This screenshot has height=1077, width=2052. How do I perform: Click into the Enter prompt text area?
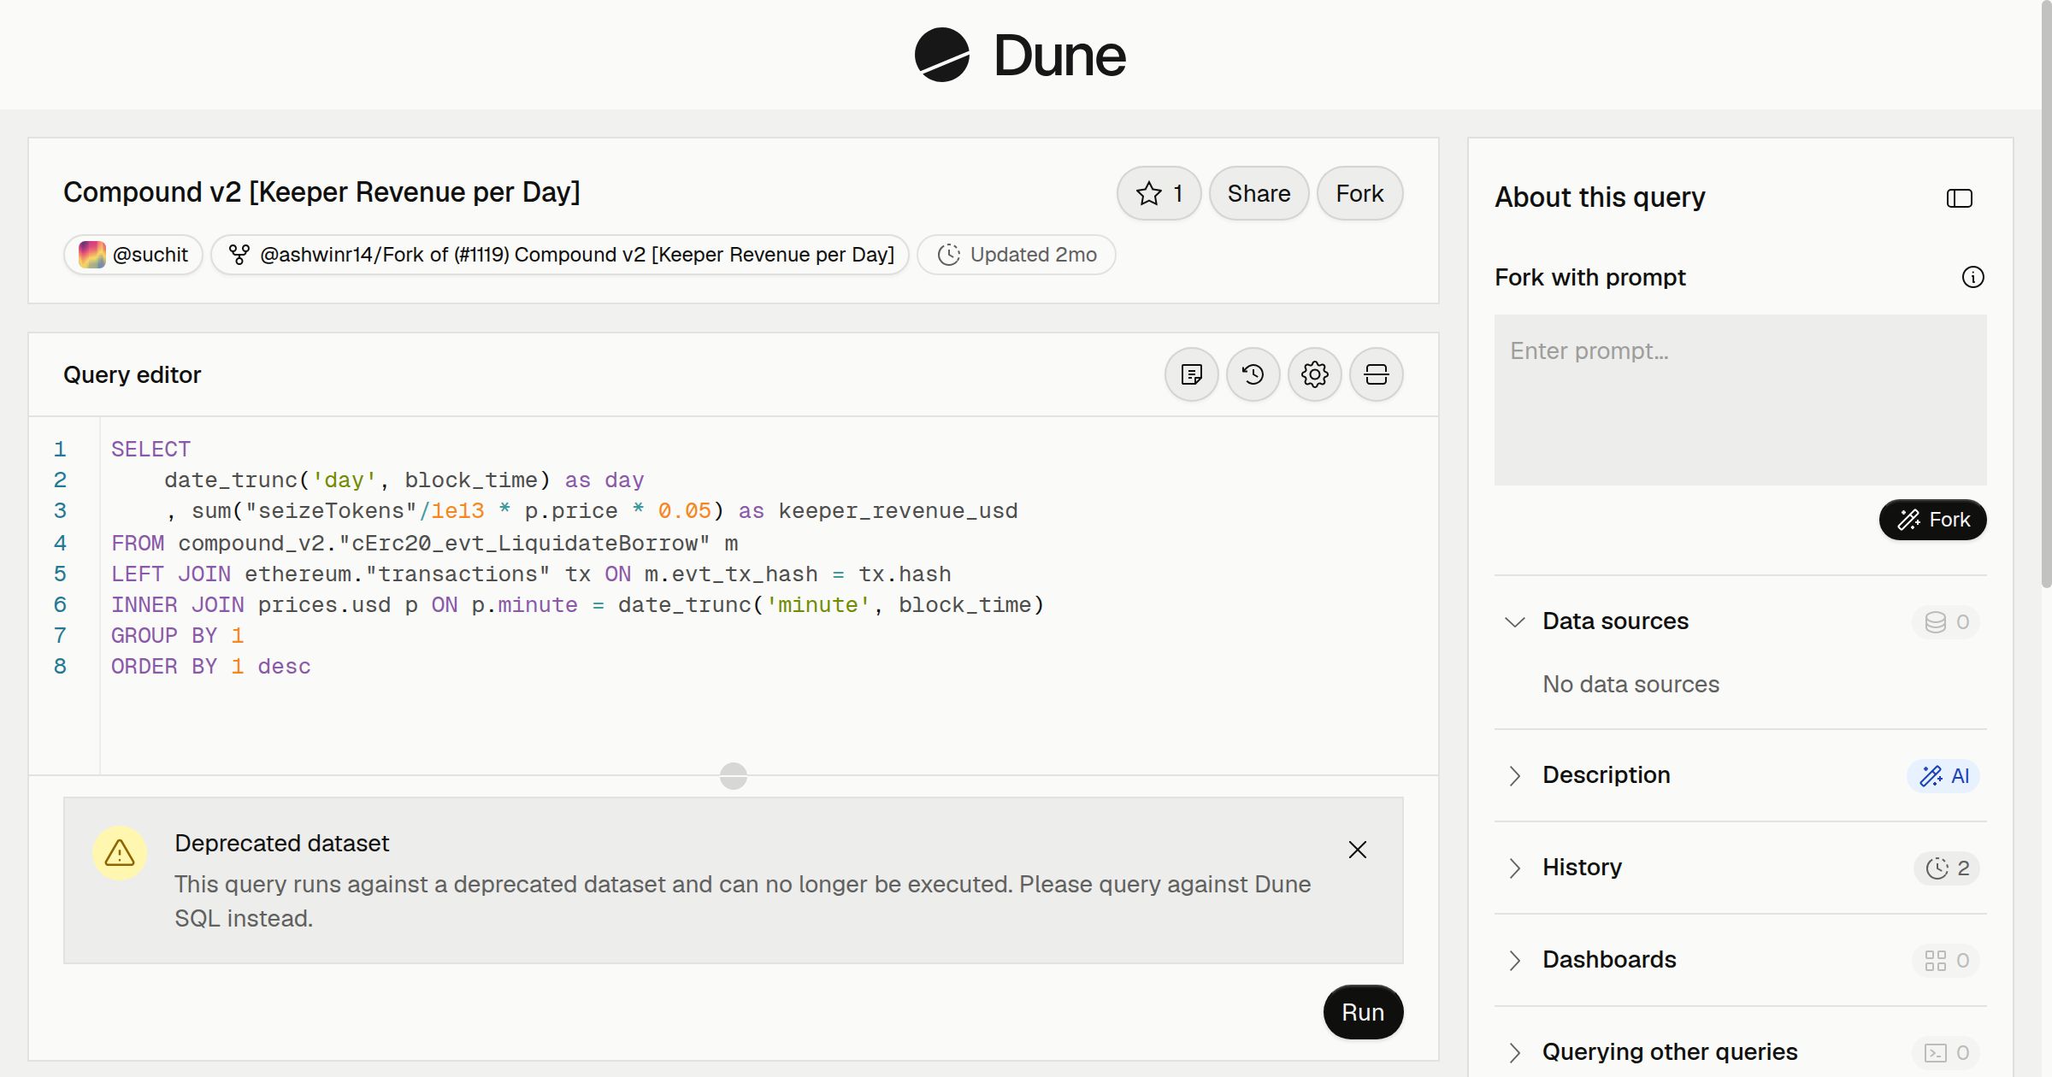(1741, 400)
